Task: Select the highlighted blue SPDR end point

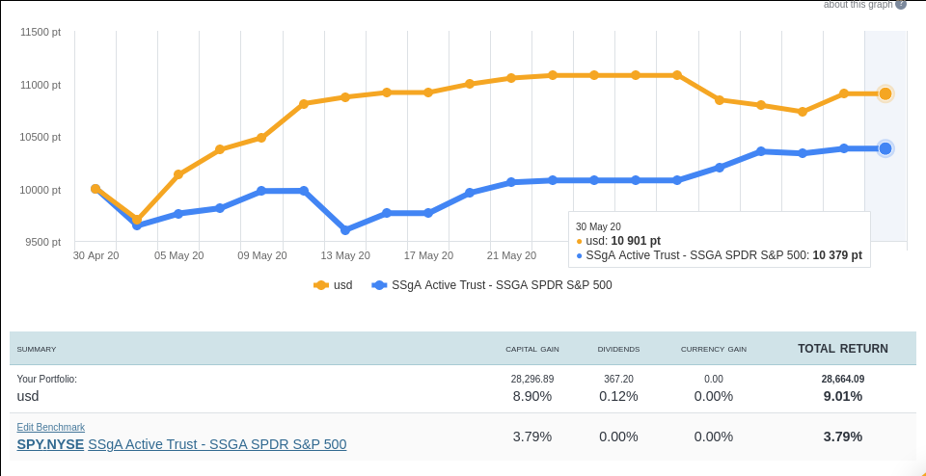Action: click(885, 148)
